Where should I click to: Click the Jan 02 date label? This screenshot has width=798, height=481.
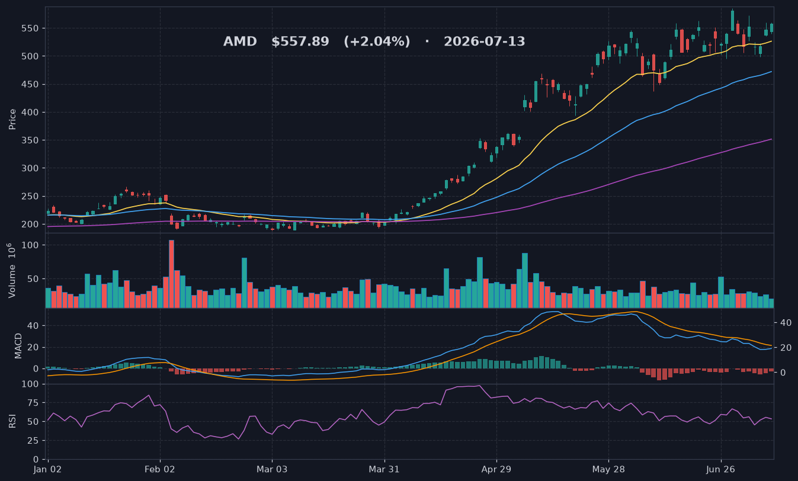47,469
